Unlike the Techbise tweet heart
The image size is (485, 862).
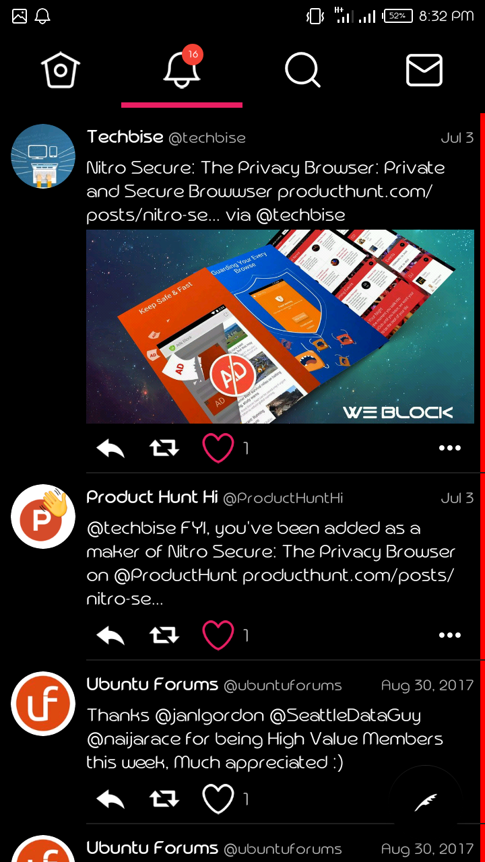click(218, 448)
